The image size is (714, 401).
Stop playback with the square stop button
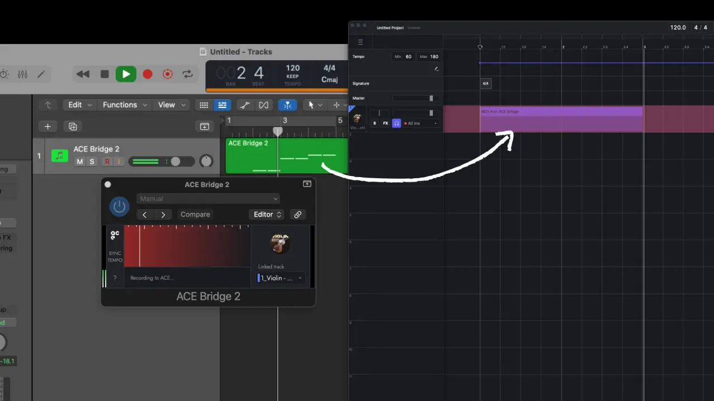click(x=104, y=74)
